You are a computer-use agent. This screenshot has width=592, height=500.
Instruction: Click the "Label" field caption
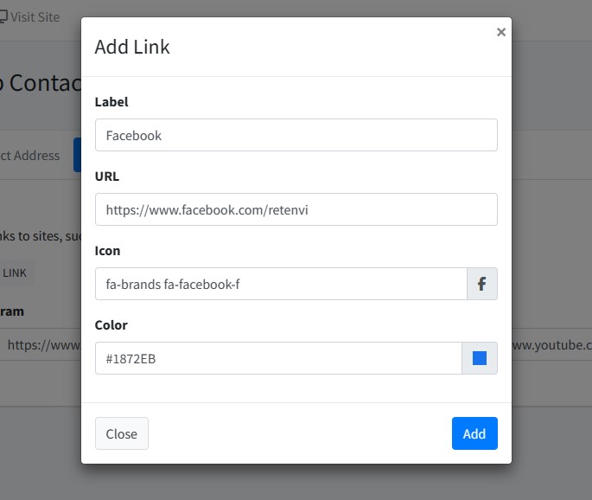pyautogui.click(x=111, y=102)
